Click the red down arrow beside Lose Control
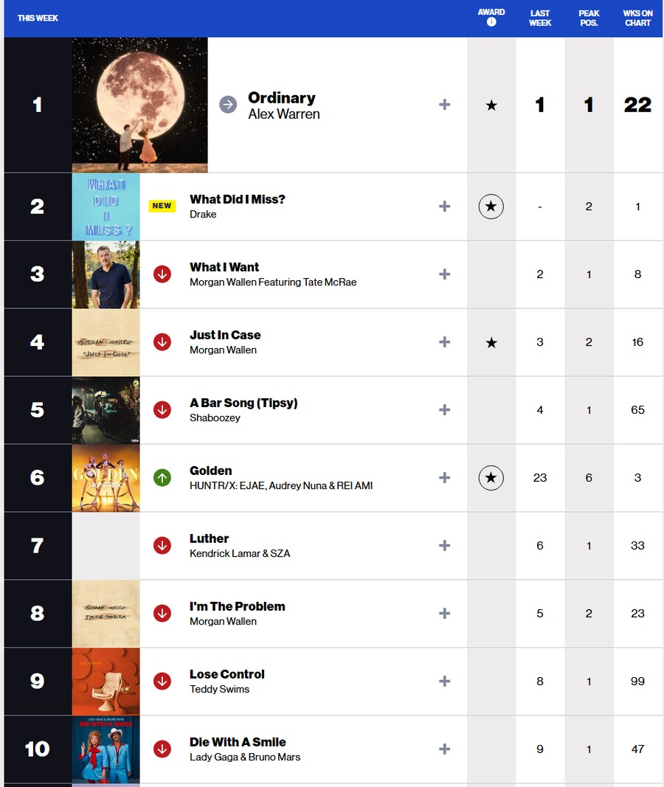 [x=162, y=681]
